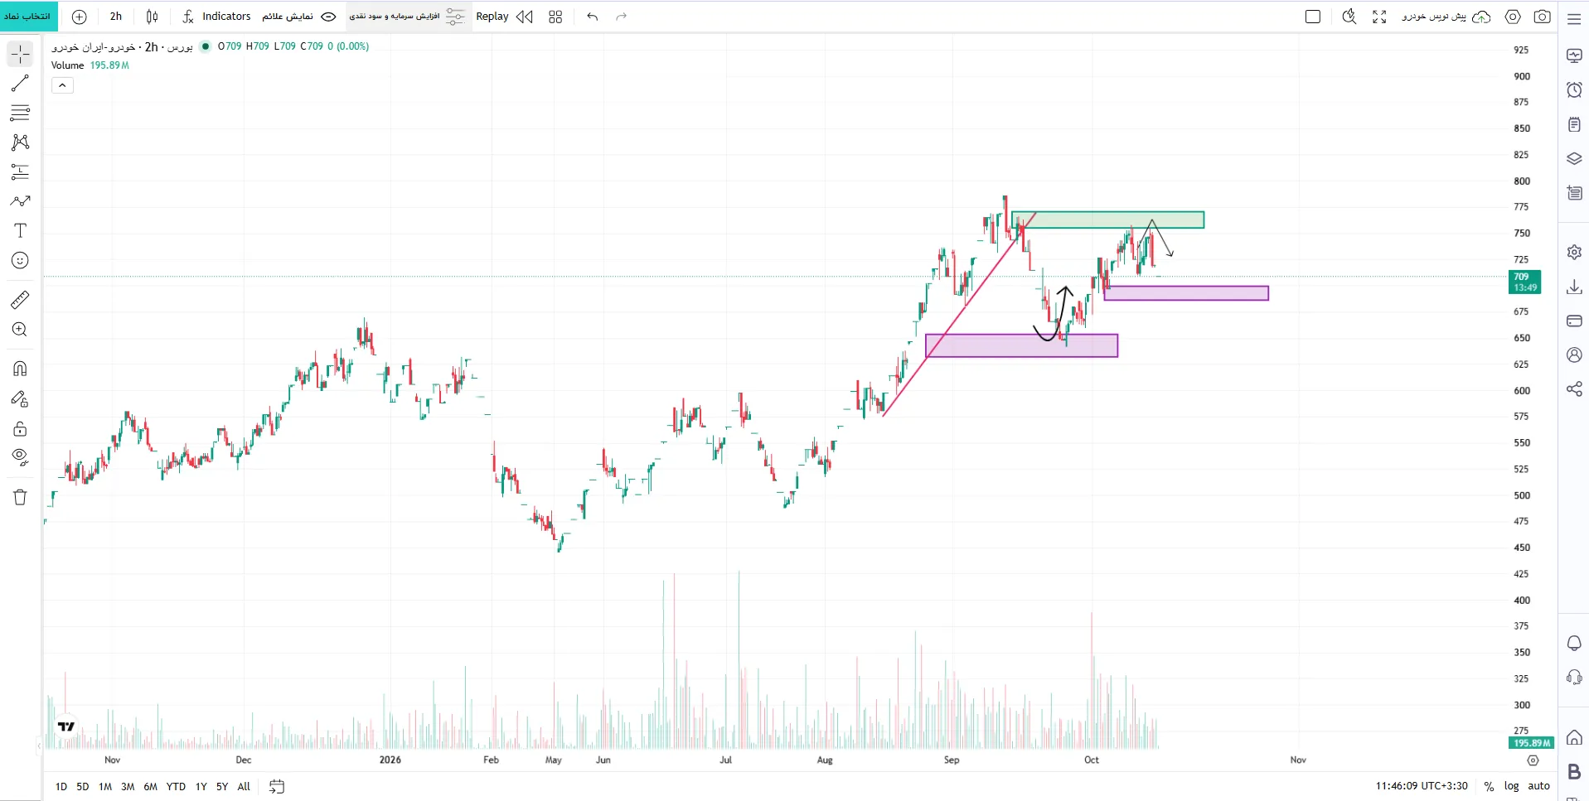Open the emoji icons tool

tap(20, 261)
